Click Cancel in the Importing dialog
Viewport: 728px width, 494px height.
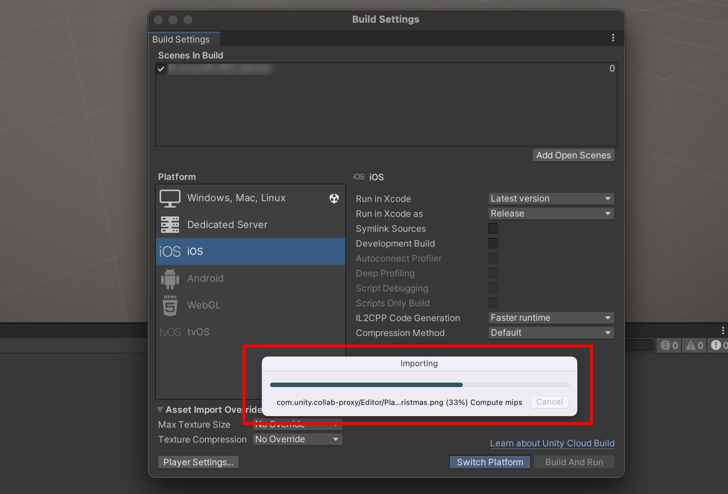point(549,402)
